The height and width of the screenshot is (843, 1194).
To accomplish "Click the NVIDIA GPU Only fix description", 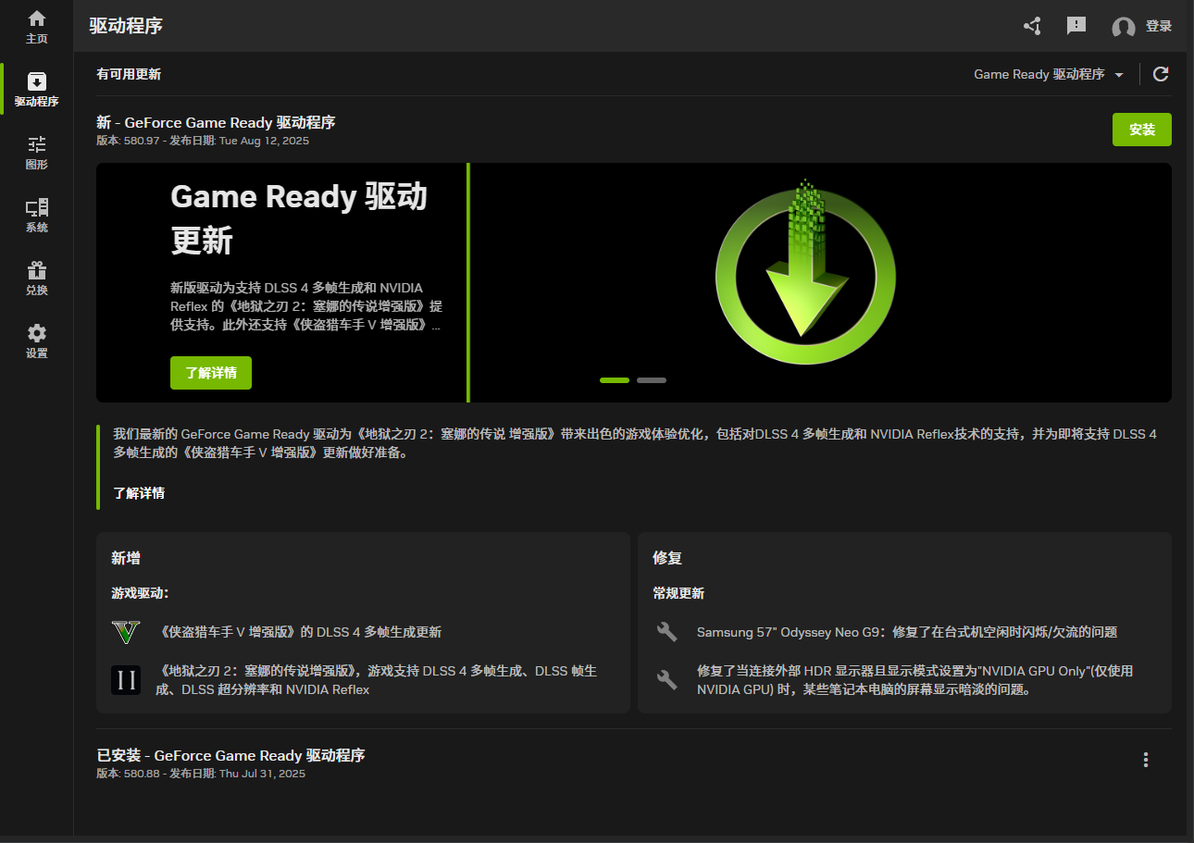I will point(915,680).
